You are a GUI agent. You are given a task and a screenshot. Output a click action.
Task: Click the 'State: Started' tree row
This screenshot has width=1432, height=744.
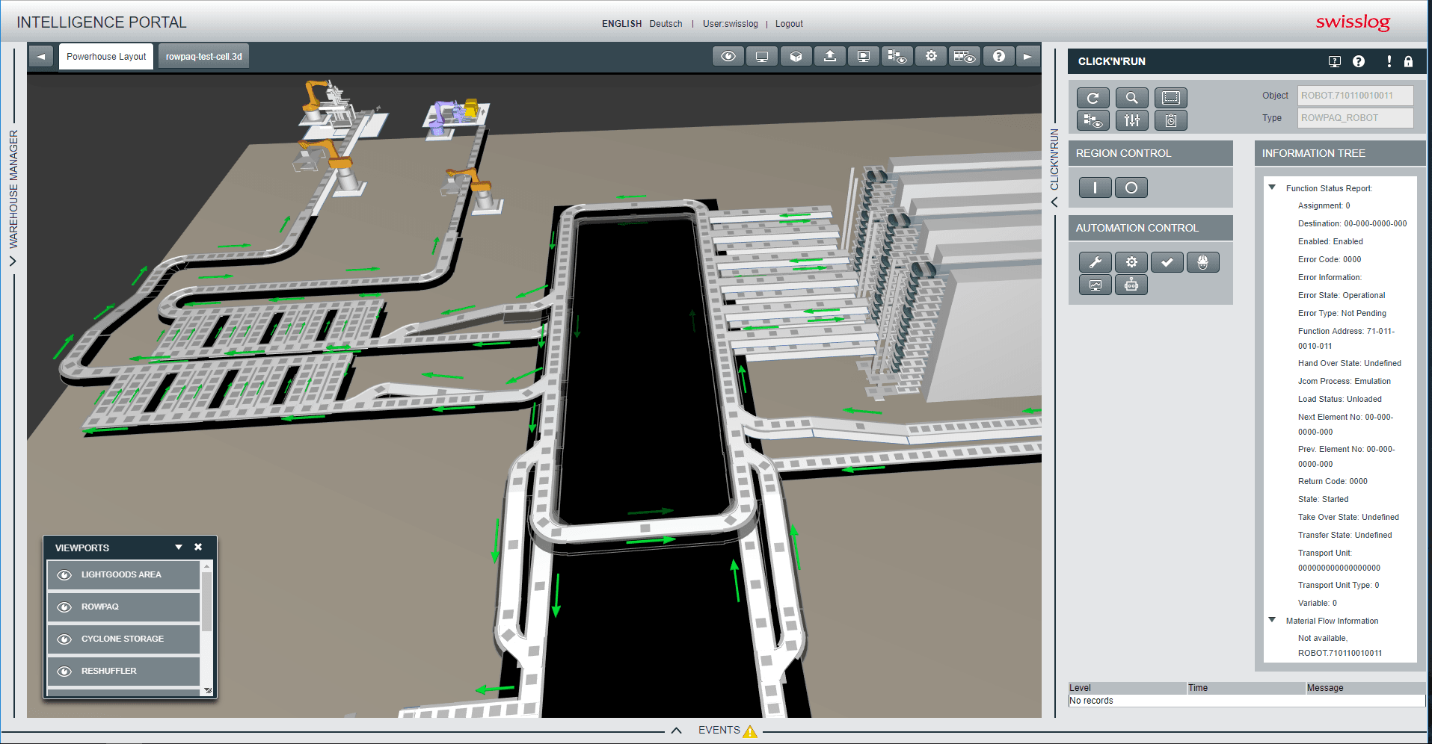point(1324,500)
